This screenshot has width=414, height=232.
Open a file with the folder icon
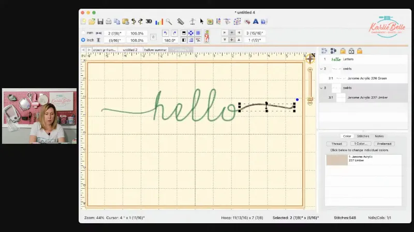pos(92,22)
